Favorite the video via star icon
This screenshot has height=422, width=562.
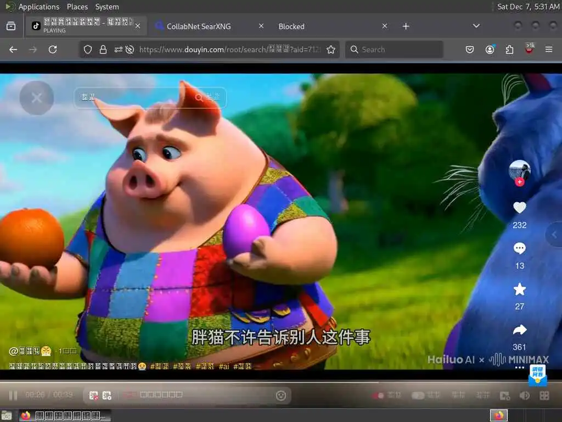(519, 289)
